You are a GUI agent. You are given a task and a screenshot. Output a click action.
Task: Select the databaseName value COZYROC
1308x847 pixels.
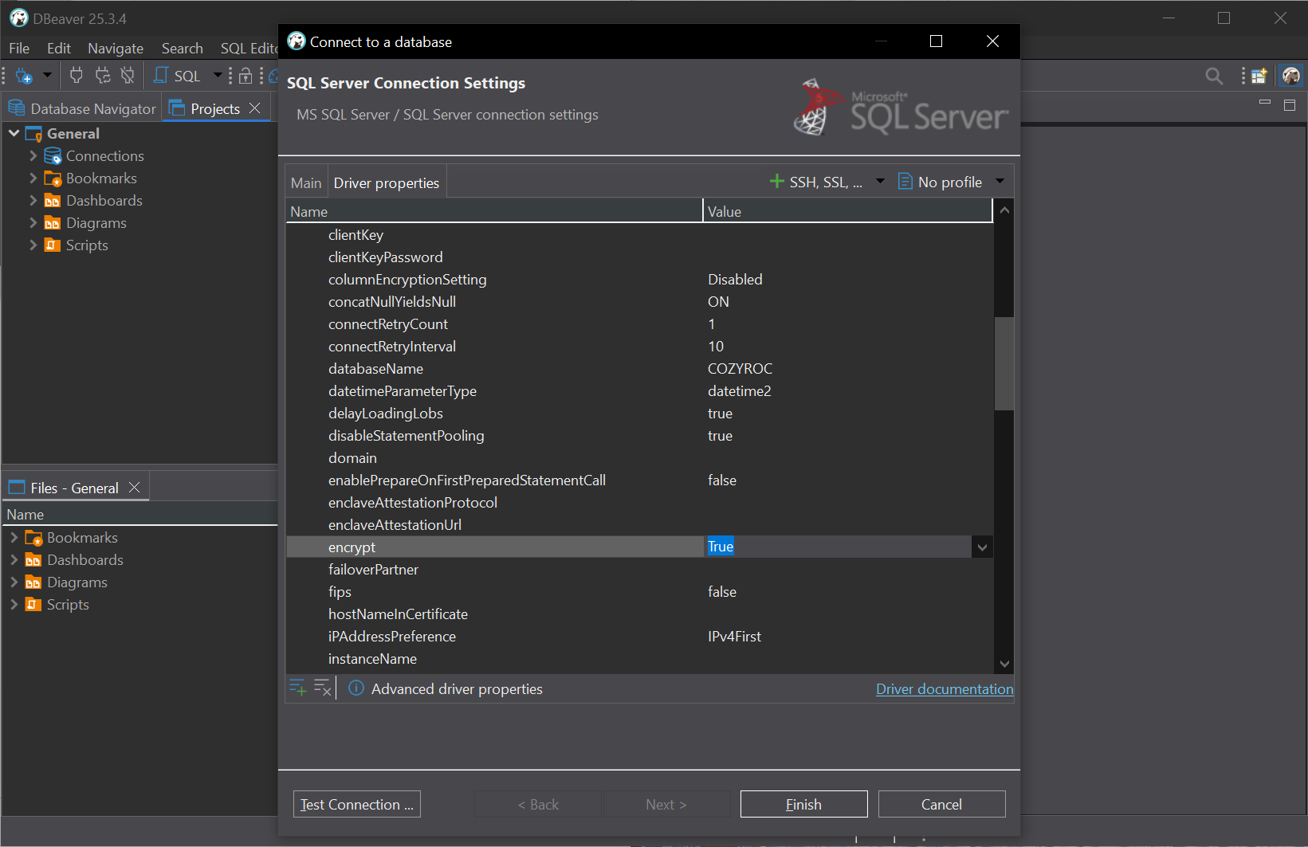pyautogui.click(x=740, y=369)
